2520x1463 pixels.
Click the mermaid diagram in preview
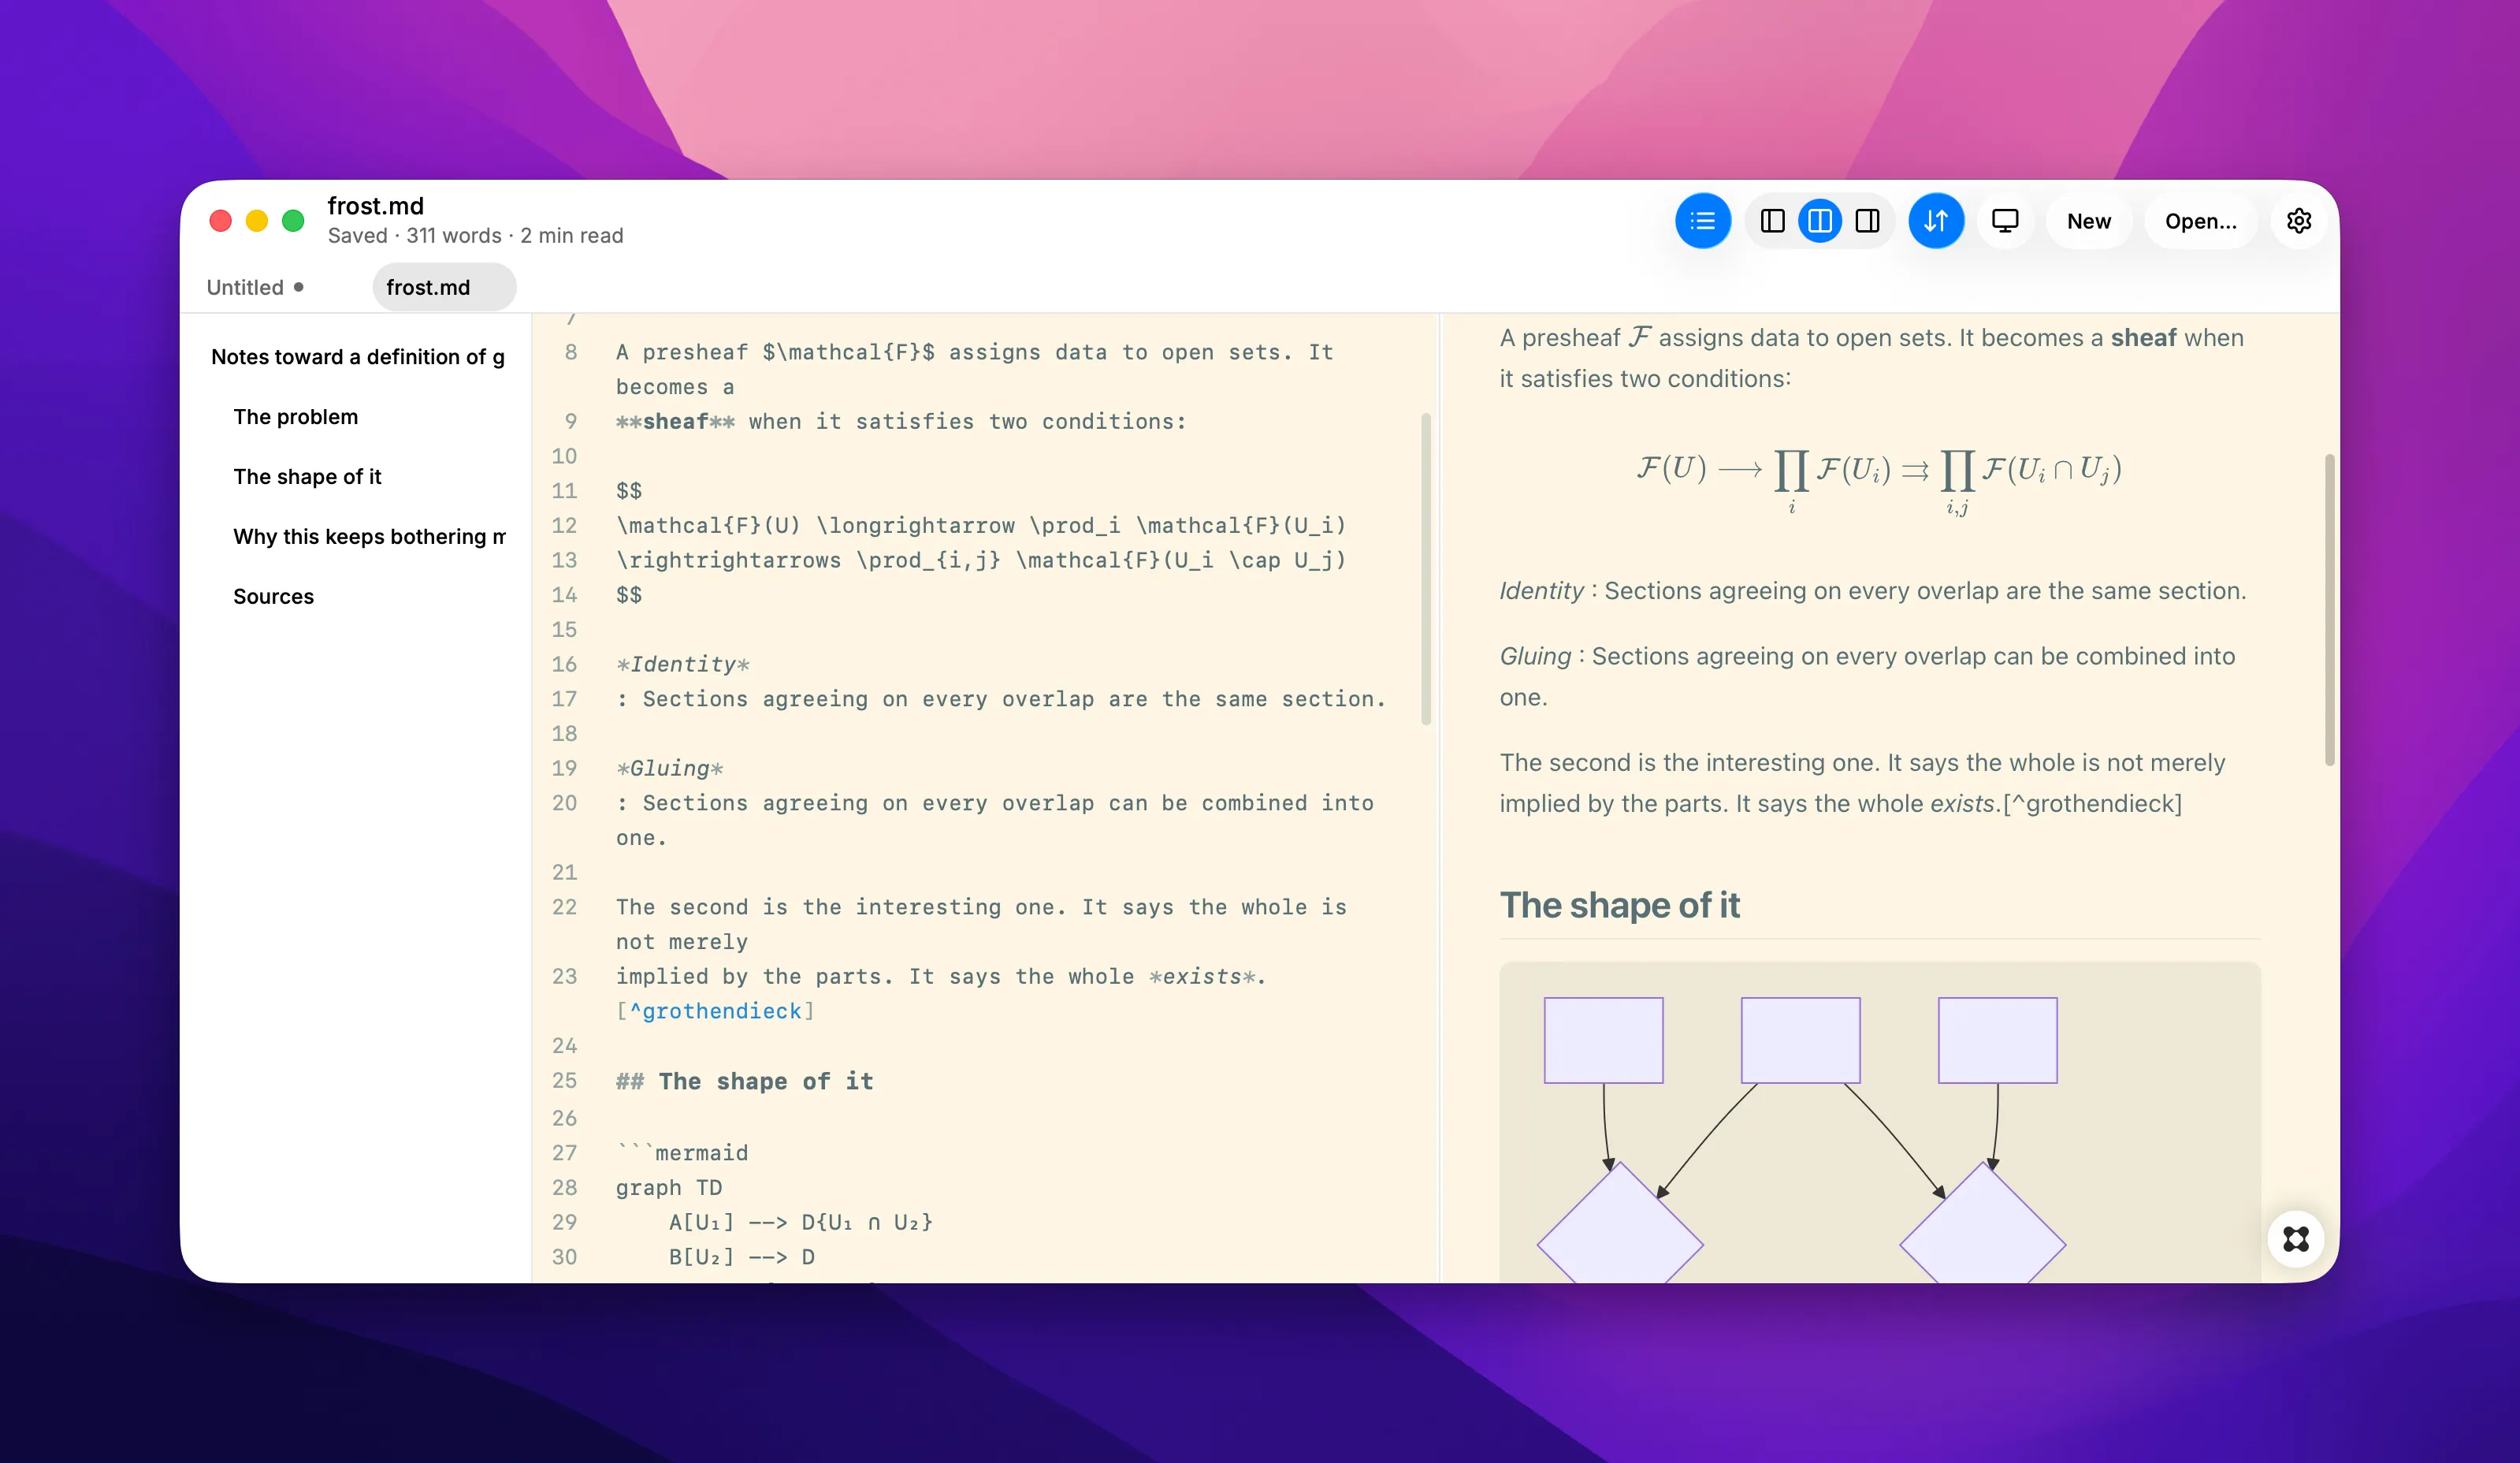click(x=1880, y=1123)
